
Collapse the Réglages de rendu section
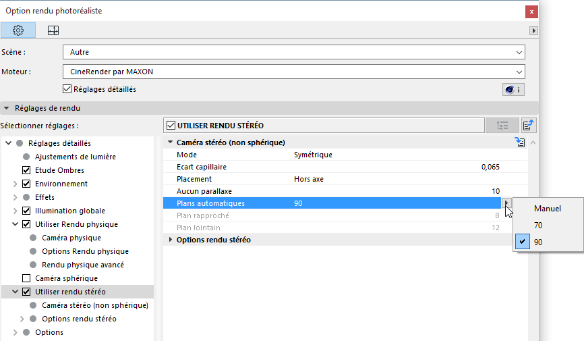7,108
